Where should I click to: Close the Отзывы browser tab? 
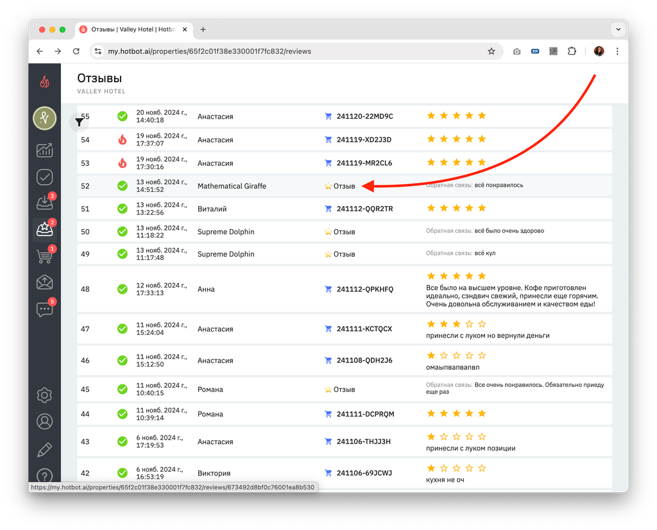[185, 30]
